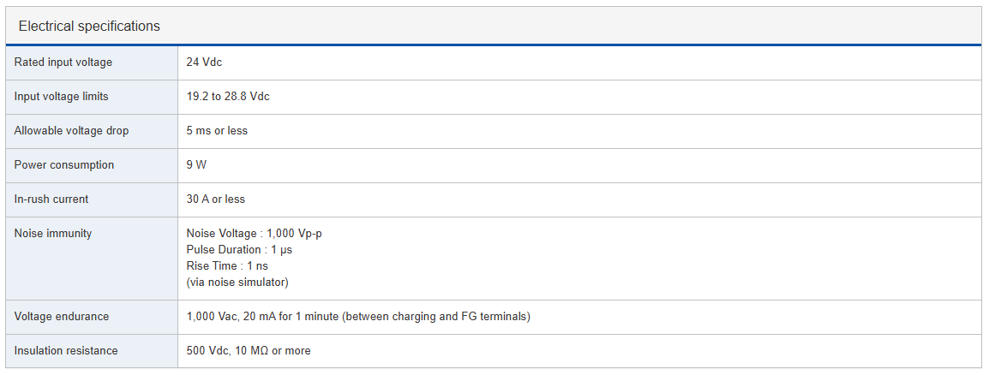Select the Power consumption row label
The width and height of the screenshot is (989, 375).
coord(64,165)
